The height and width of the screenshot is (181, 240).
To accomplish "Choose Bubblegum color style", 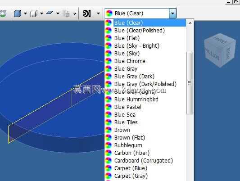I will [x=145, y=145].
